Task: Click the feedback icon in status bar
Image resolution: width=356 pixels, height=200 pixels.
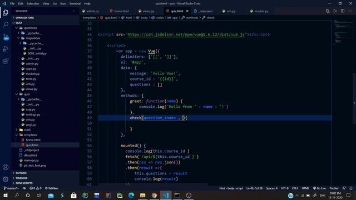Action: pyautogui.click(x=344, y=188)
